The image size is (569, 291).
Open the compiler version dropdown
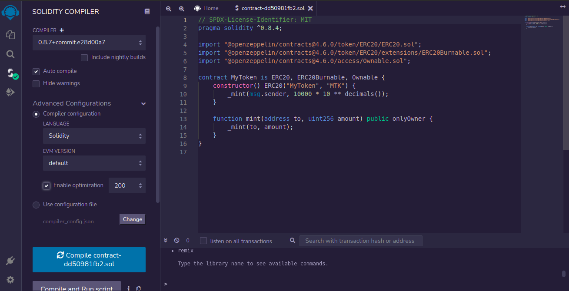(x=89, y=43)
